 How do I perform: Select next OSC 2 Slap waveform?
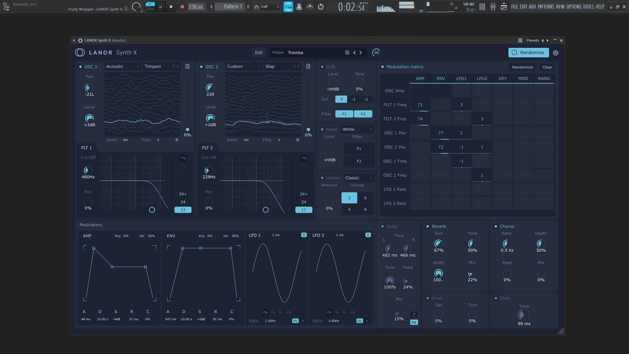point(298,67)
